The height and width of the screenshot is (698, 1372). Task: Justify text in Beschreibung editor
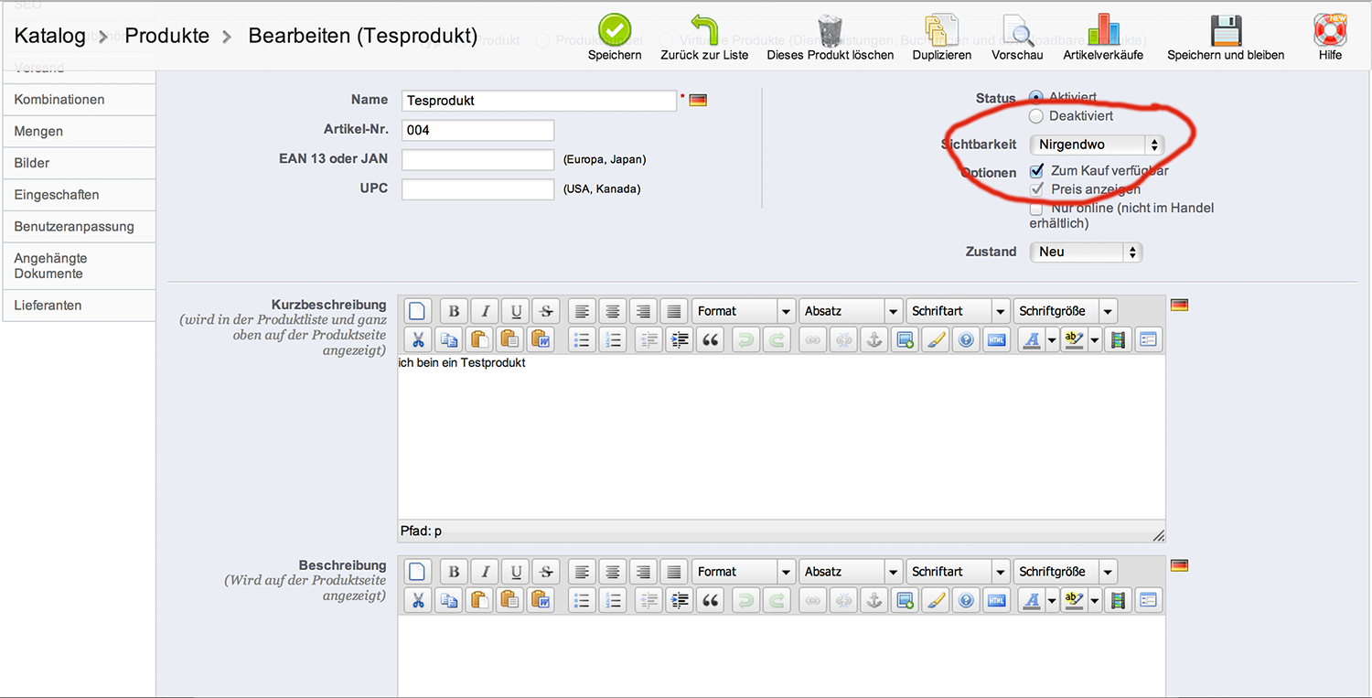[x=674, y=572]
